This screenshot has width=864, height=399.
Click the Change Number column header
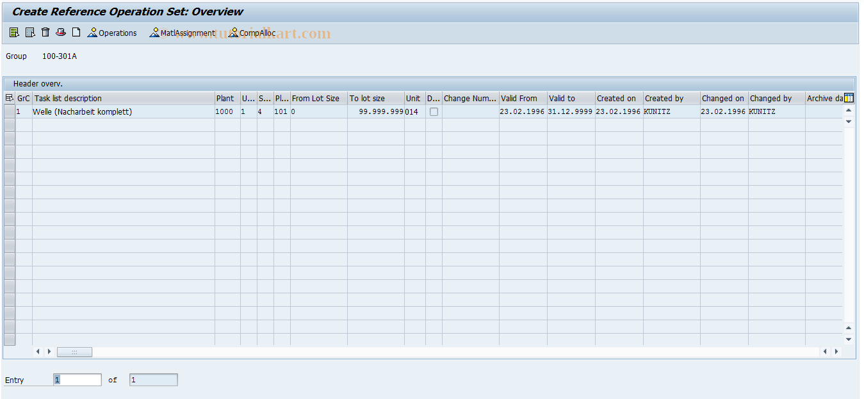click(x=471, y=98)
